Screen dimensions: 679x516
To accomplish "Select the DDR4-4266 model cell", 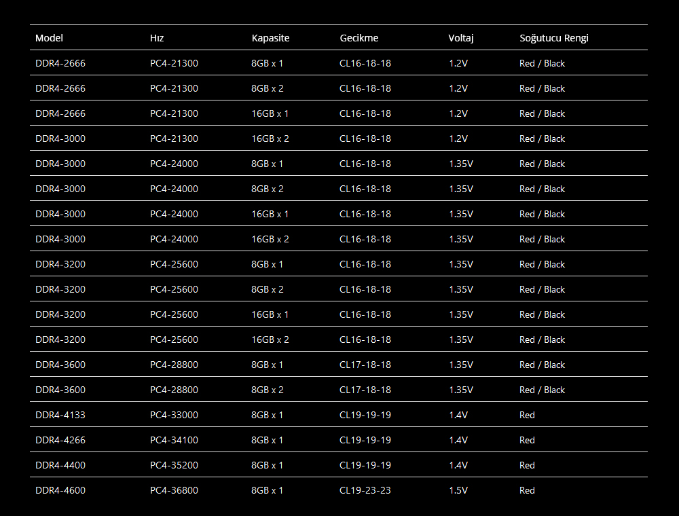I will click(x=60, y=440).
